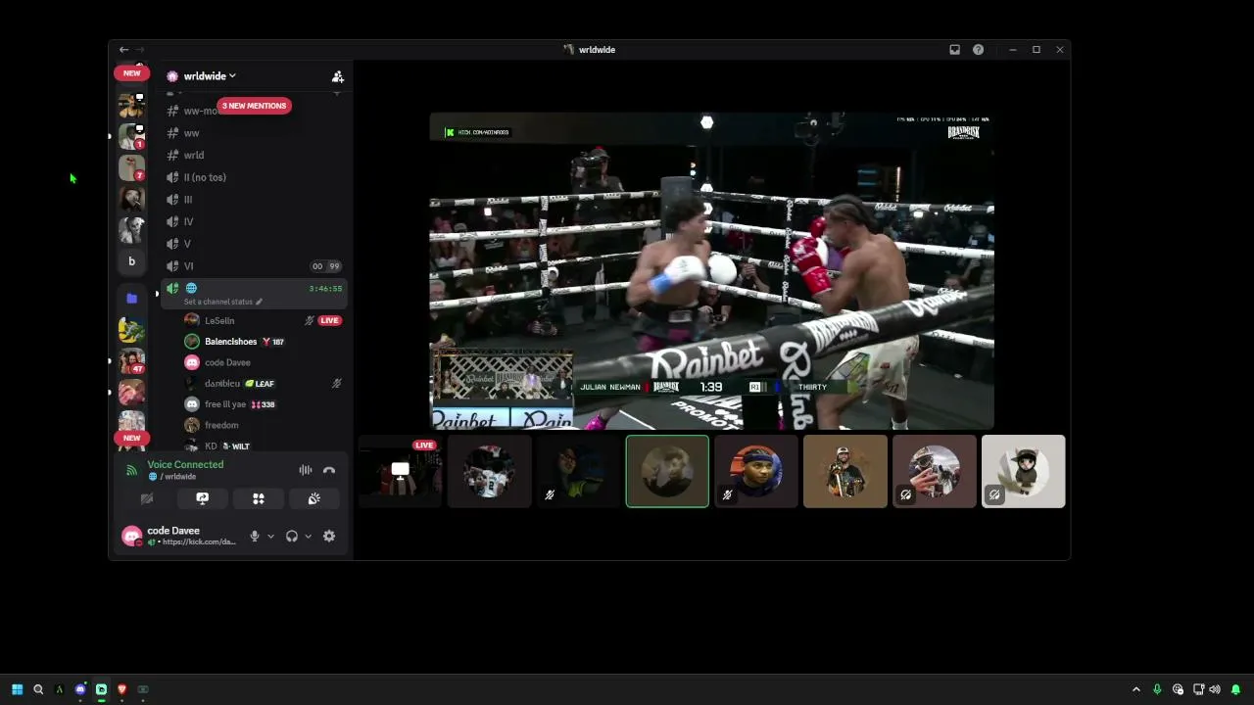
Task: Click the top NEW unread indicator in server list
Action: 131,73
